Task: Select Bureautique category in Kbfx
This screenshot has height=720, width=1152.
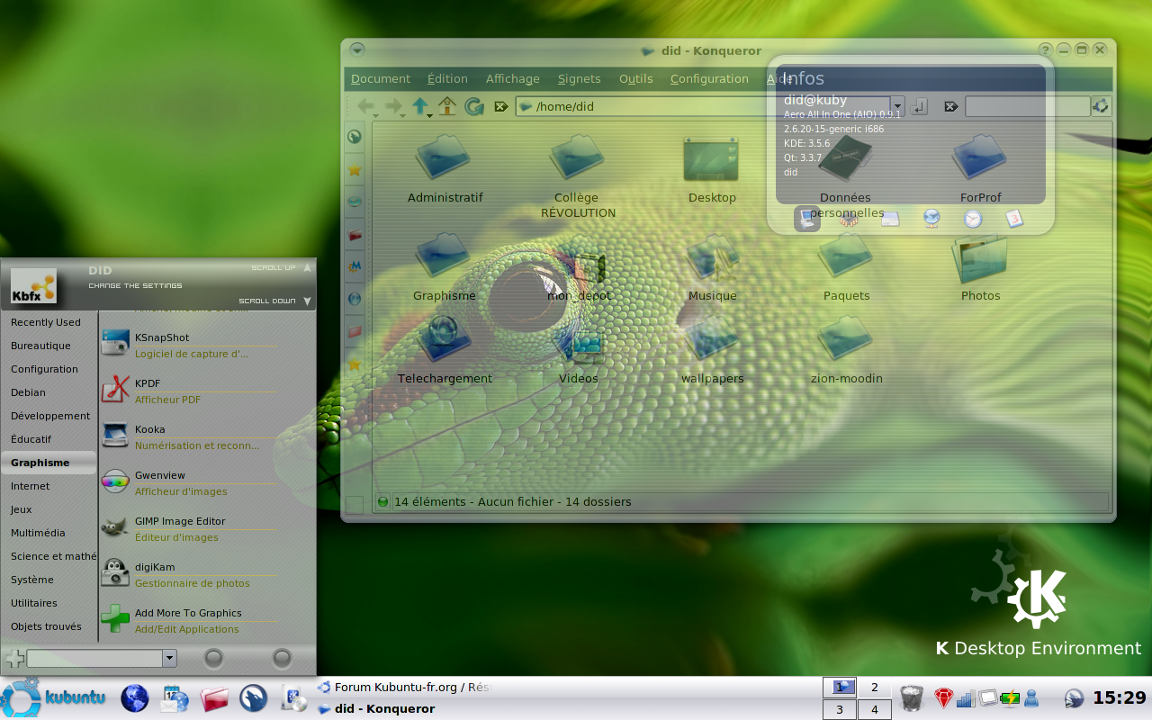Action: click(49, 346)
